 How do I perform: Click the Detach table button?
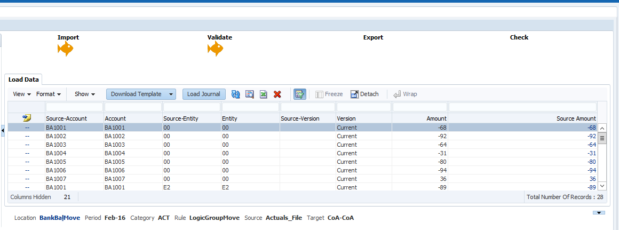pyautogui.click(x=364, y=94)
